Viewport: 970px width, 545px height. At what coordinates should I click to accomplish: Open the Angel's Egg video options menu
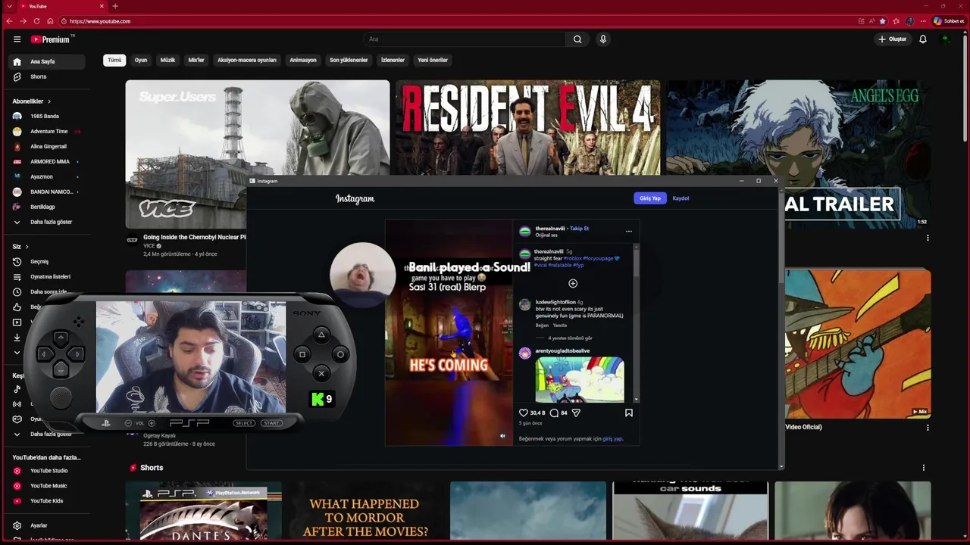click(x=928, y=238)
